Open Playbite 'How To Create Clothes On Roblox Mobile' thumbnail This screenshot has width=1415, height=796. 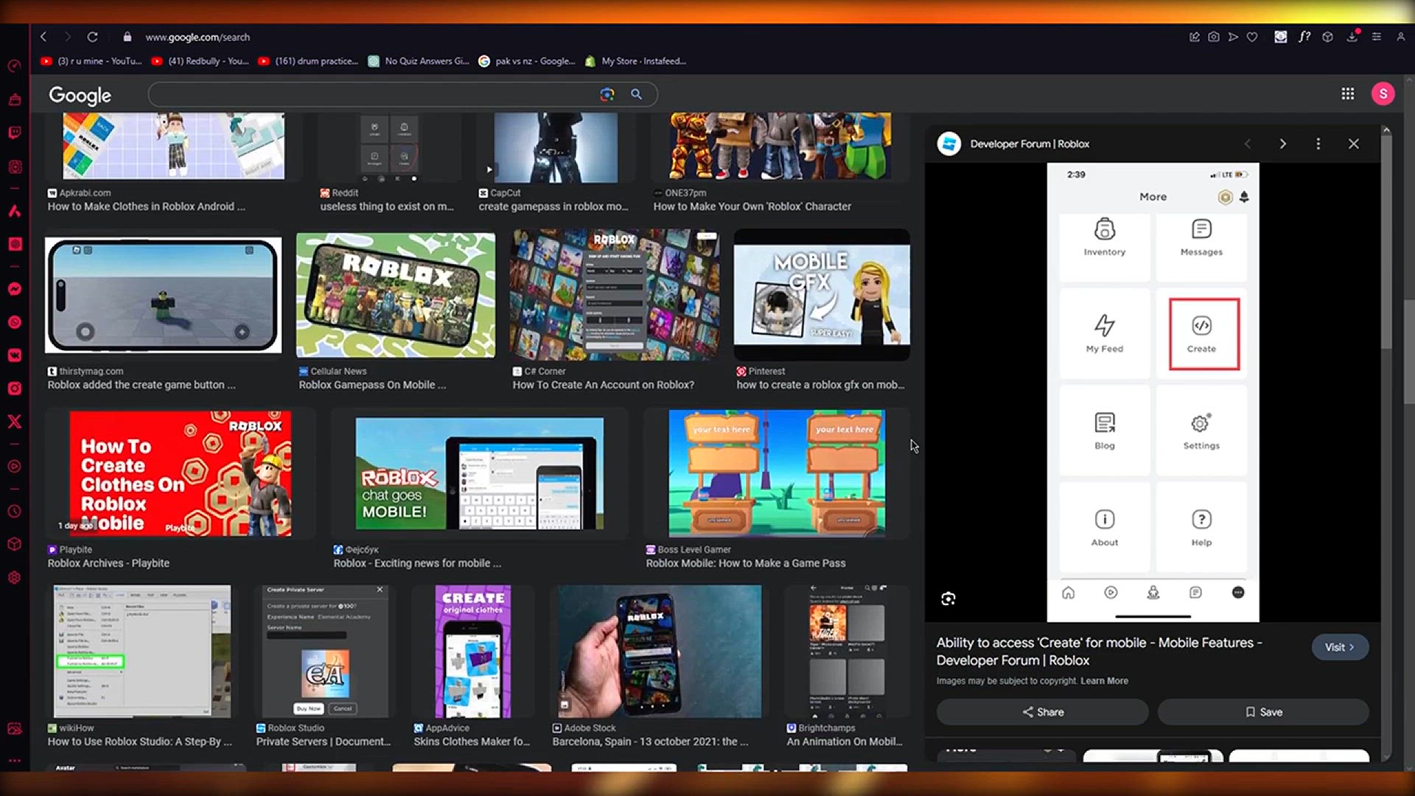[181, 473]
